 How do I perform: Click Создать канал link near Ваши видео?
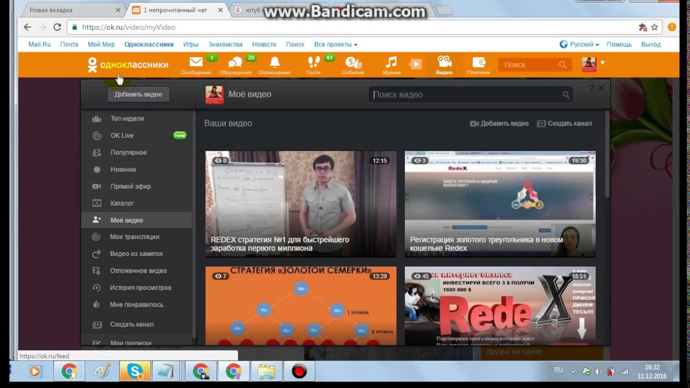pyautogui.click(x=564, y=123)
